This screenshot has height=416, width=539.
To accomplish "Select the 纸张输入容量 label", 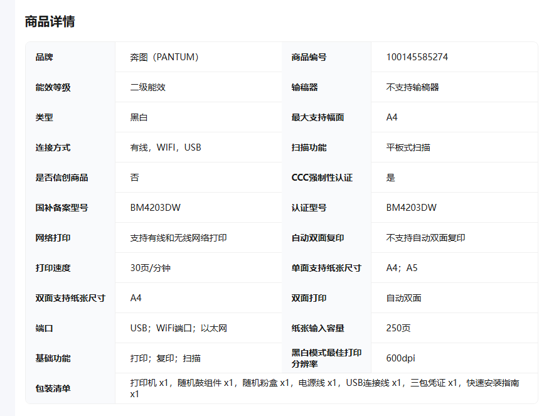I will click(x=318, y=328).
